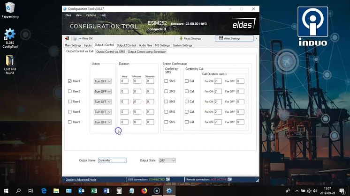Click the remote connection status icon
The width and height of the screenshot is (350, 196).
(x=229, y=179)
